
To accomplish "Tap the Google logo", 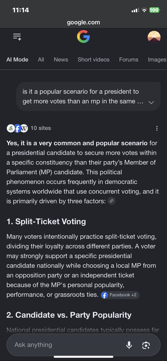I will pyautogui.click(x=83, y=37).
